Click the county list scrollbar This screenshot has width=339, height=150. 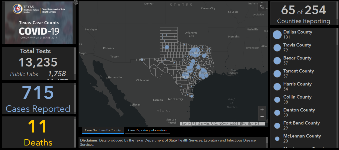337,36
